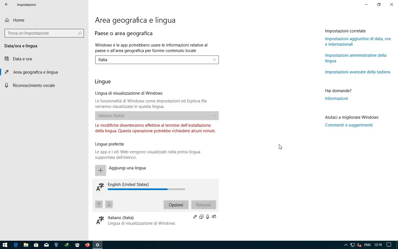Open Riconoscimento vocale settings
This screenshot has width=398, height=249.
pyautogui.click(x=44, y=85)
